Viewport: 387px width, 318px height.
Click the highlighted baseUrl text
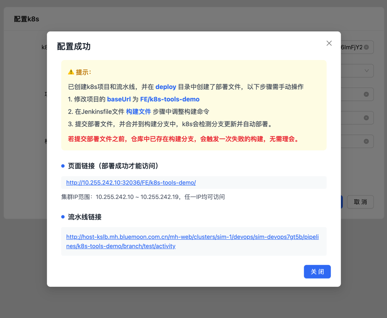[119, 99]
